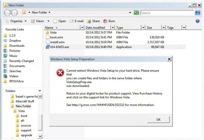This screenshot has width=204, height=140.
Task: Open the Date modified column filter dropdown
Action: click(113, 28)
